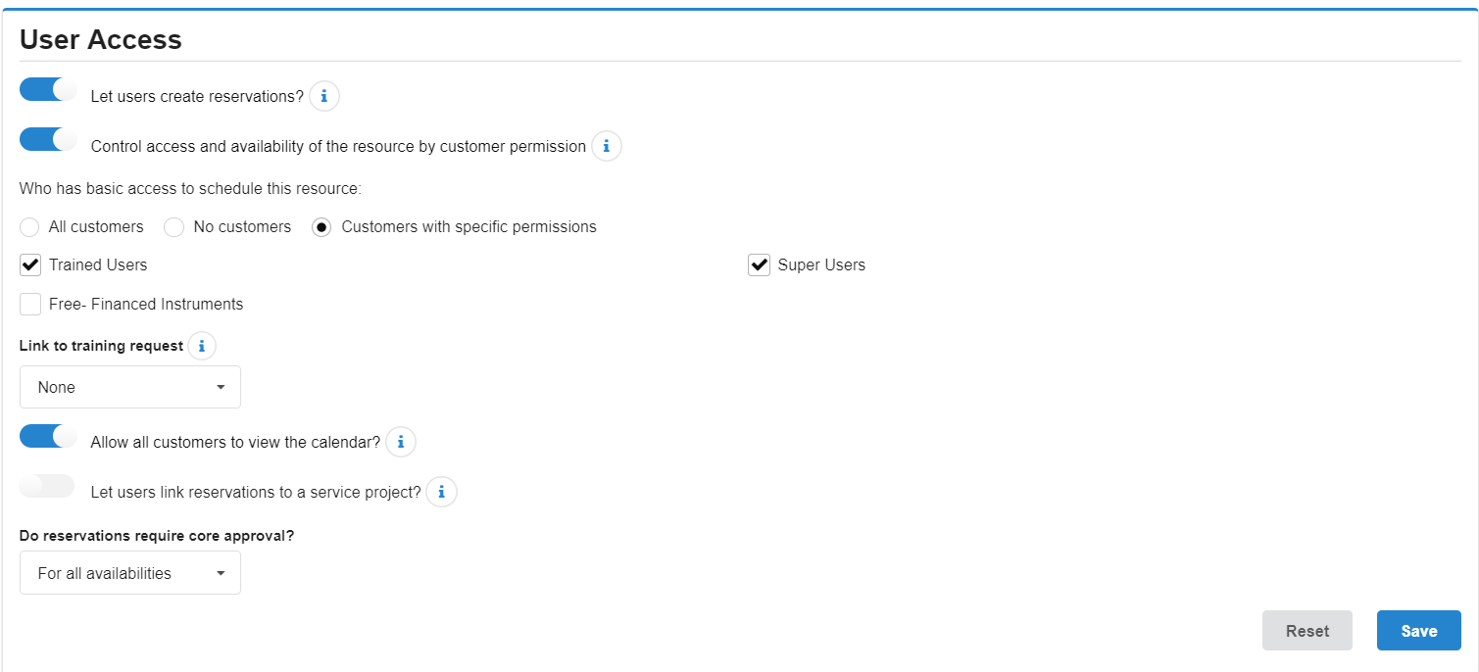Click info icon beside 'Let users create reservations?'

[324, 96]
